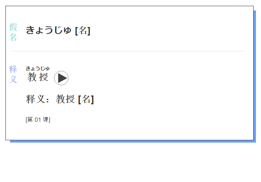
Task: Click the 01 number in the lesson tag
Action: coord(38,120)
